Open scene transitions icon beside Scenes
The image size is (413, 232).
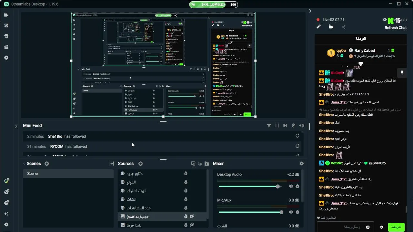click(112, 164)
